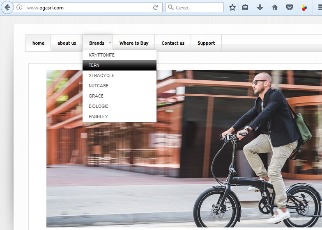Screen dimensions: 322x230
Task: Open the Where to Buy page
Action: [x=134, y=43]
